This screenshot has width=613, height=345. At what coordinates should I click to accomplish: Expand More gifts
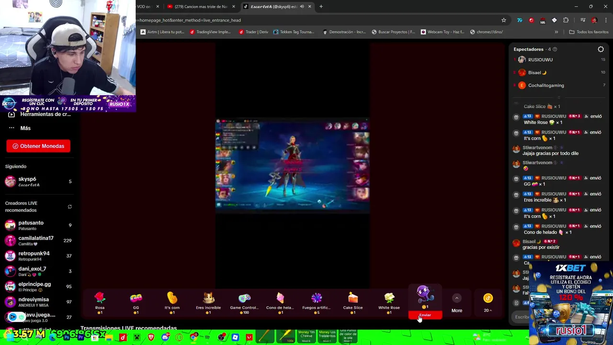click(x=457, y=304)
